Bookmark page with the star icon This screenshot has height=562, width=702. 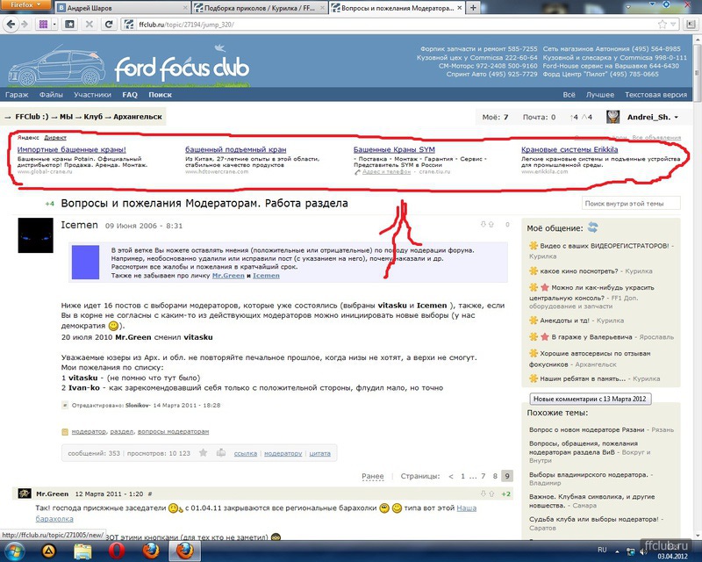coord(663,25)
